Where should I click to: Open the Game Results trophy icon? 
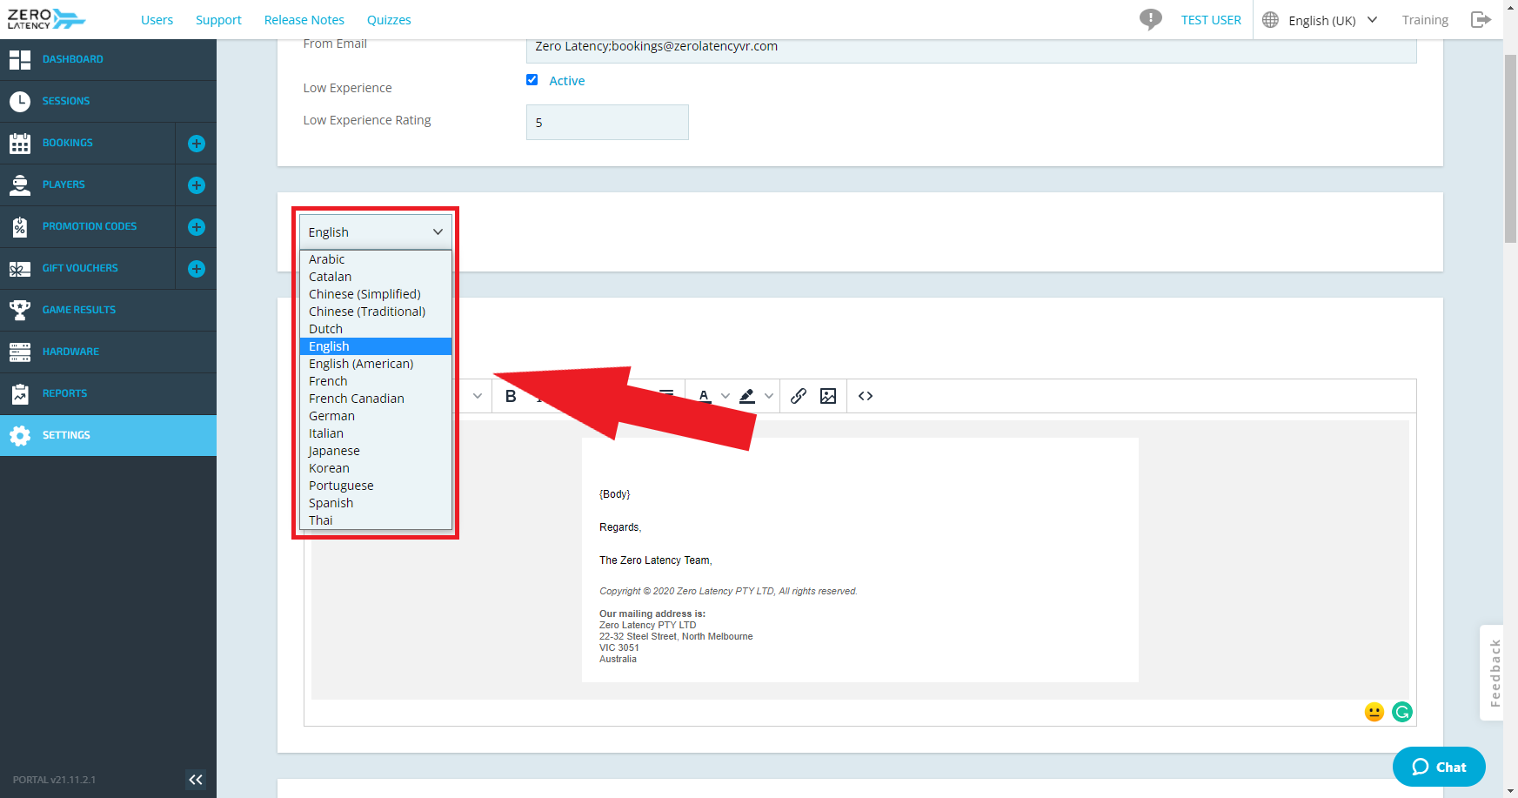pyautogui.click(x=20, y=310)
